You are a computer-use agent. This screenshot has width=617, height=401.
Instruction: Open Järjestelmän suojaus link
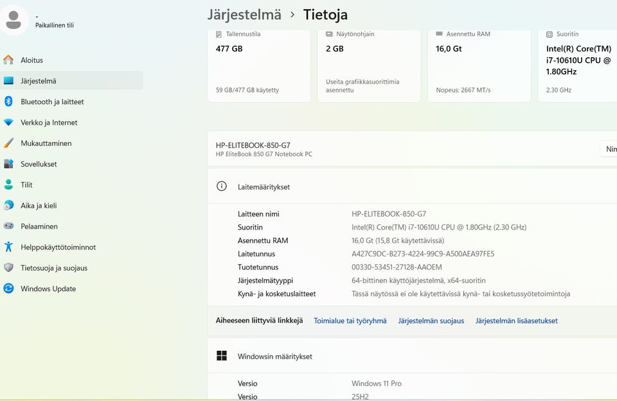431,321
